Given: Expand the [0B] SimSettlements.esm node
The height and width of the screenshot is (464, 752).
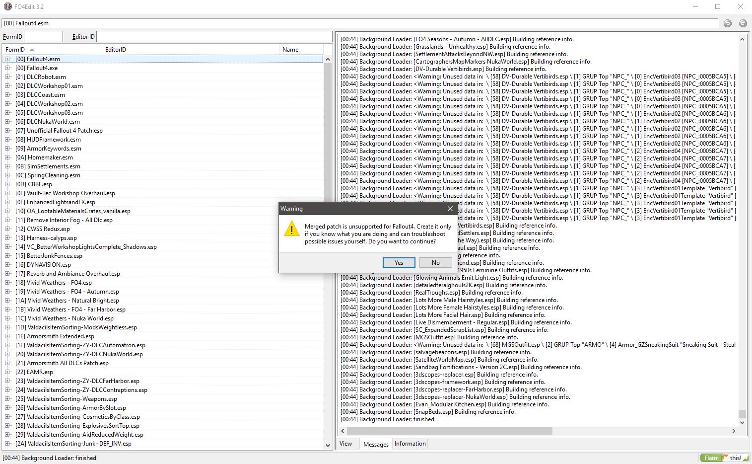Looking at the screenshot, I should pyautogui.click(x=7, y=166).
